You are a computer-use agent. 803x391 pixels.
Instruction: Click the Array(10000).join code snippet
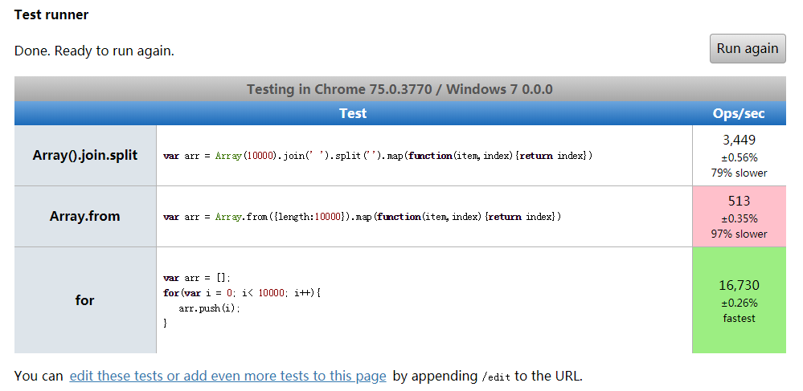click(378, 156)
